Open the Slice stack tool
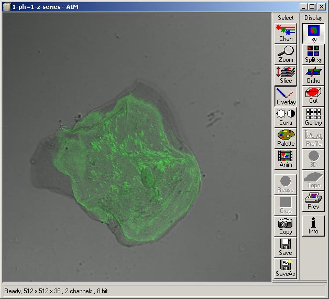The width and height of the screenshot is (329, 299). (286, 75)
